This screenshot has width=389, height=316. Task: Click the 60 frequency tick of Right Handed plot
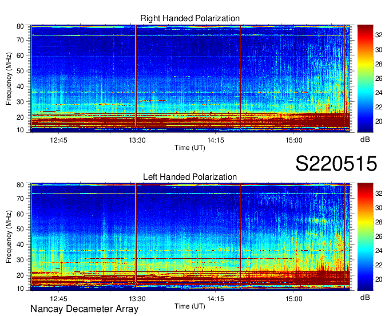(20, 56)
